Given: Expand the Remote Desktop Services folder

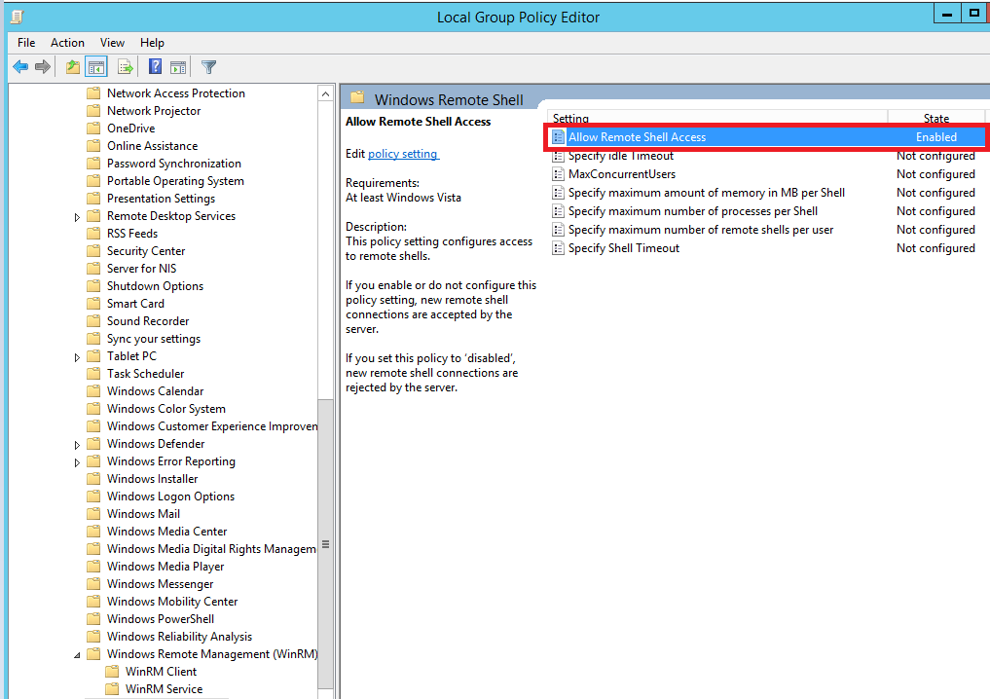Looking at the screenshot, I should (78, 215).
